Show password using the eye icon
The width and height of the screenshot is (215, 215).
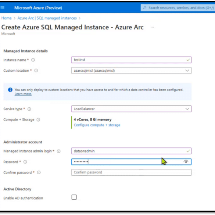186,162
